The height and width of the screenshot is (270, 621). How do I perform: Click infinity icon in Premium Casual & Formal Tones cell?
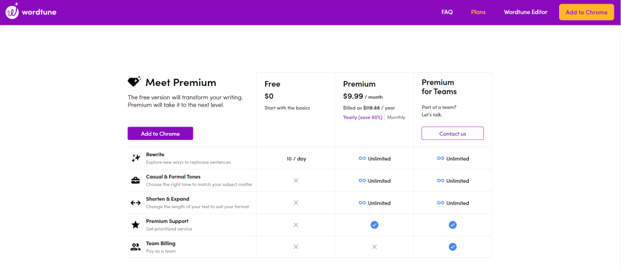[362, 180]
